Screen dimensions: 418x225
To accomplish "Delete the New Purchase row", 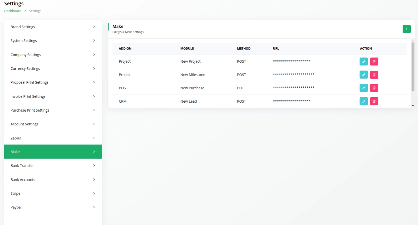I will click(x=374, y=88).
